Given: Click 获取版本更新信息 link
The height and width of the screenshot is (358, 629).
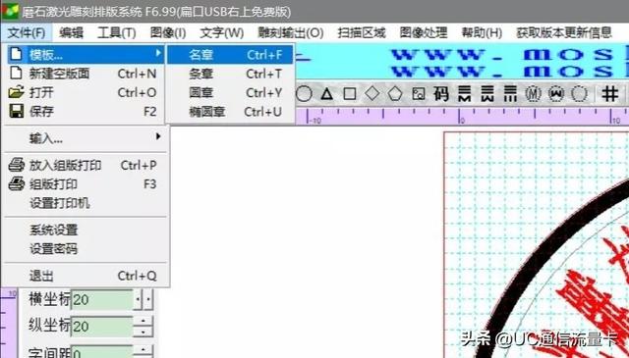Looking at the screenshot, I should coord(563,32).
